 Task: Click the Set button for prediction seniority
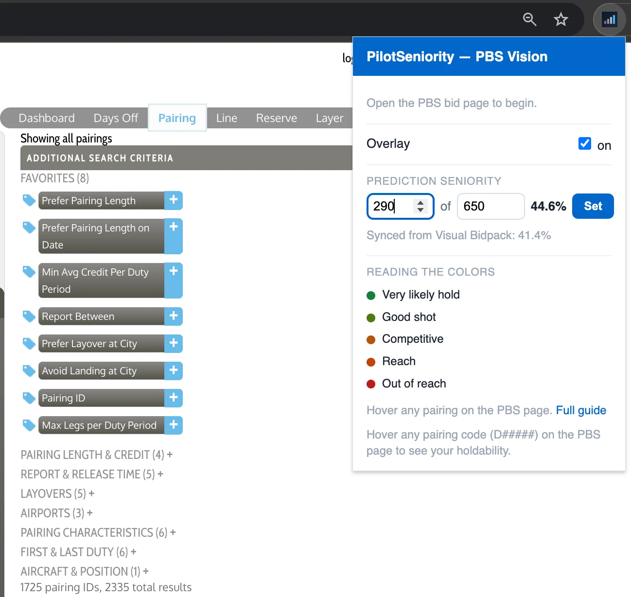pos(593,206)
